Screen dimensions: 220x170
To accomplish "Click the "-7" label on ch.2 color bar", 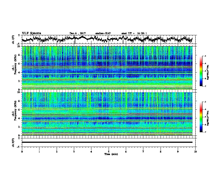I will tap(205, 132).
